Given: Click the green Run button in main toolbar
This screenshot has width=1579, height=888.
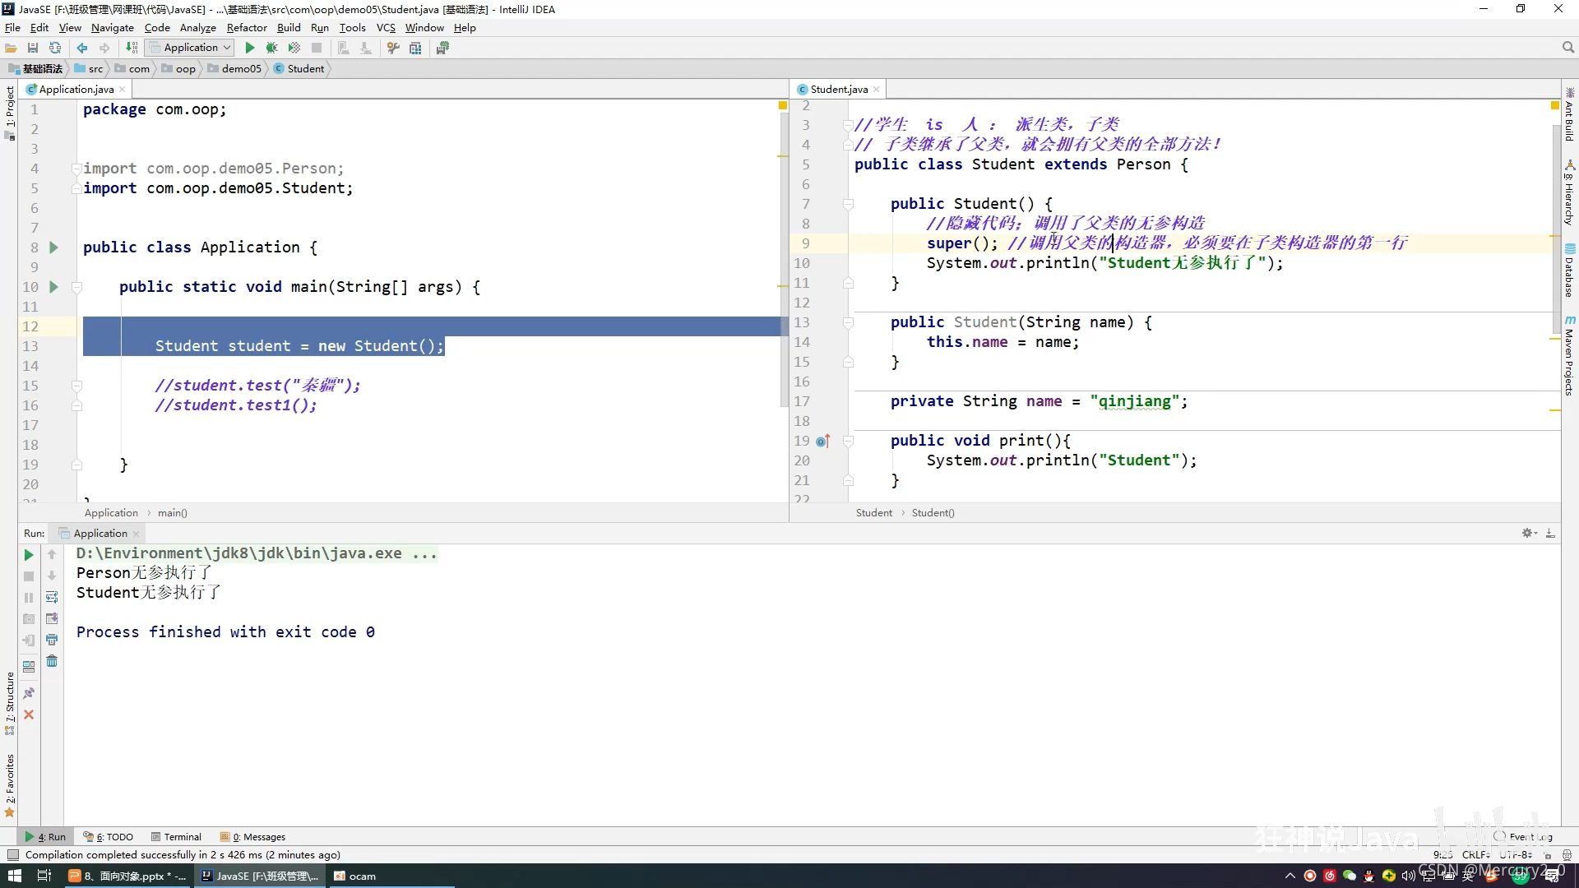Looking at the screenshot, I should [x=250, y=48].
